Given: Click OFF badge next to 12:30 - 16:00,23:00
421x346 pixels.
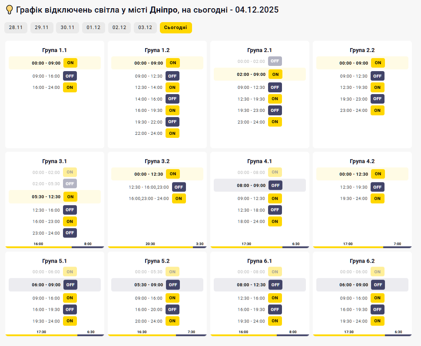Looking at the screenshot, I should 179,187.
